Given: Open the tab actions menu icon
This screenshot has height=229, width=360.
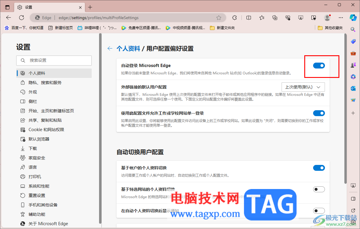Looking at the screenshot, I should click(7, 7).
